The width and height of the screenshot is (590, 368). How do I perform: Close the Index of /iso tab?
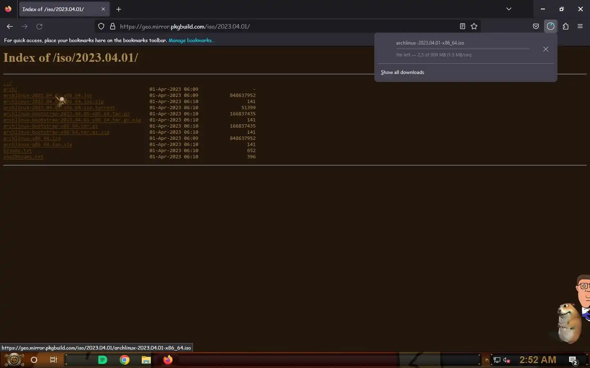coord(103,9)
